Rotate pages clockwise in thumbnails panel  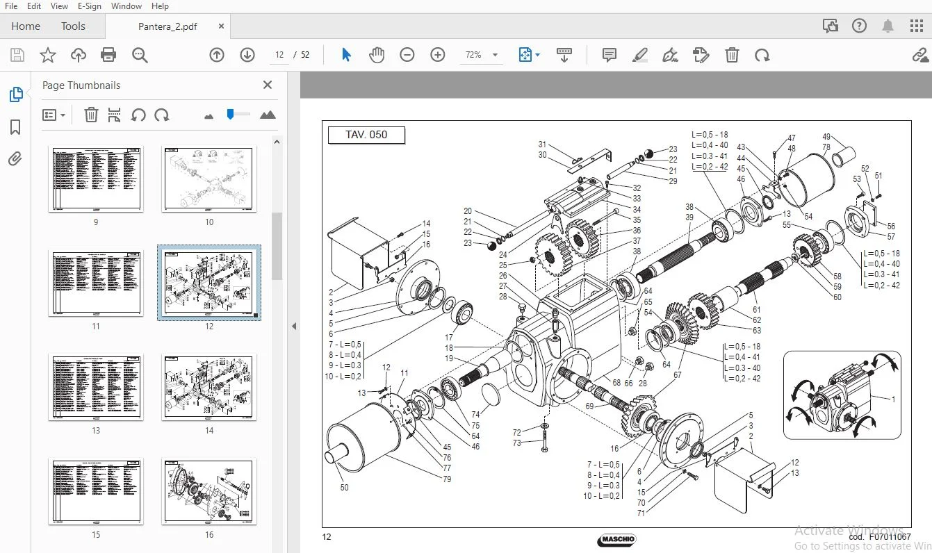pyautogui.click(x=162, y=115)
